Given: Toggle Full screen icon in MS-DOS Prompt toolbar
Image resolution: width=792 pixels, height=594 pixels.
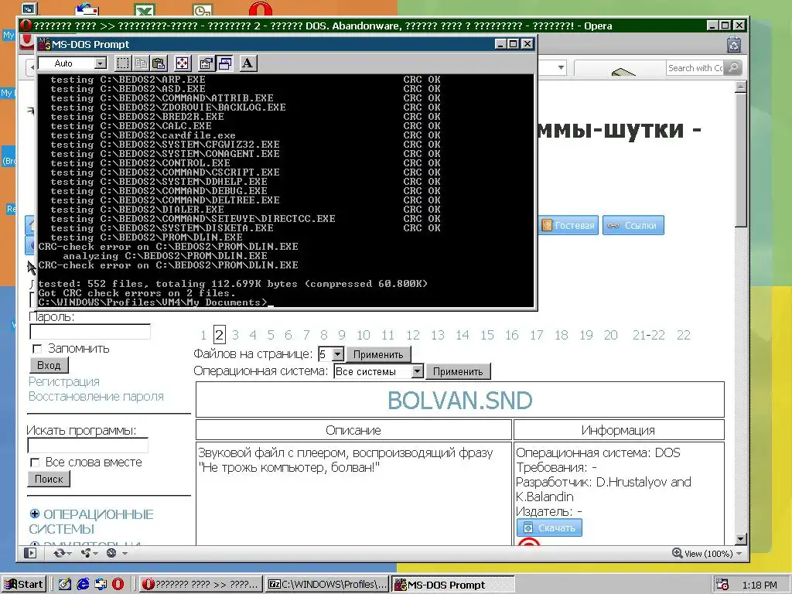Looking at the screenshot, I should click(x=182, y=63).
